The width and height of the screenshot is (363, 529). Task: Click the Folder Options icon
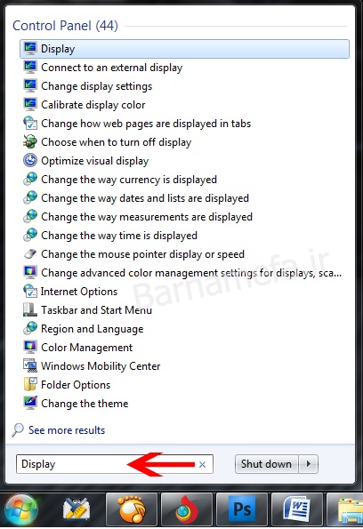30,384
